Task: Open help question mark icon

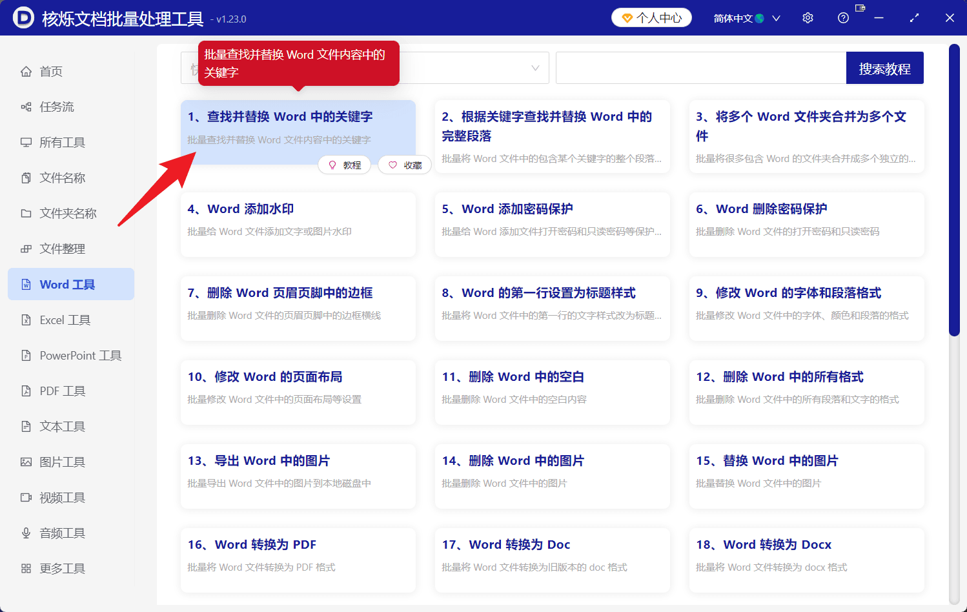Action: (843, 18)
